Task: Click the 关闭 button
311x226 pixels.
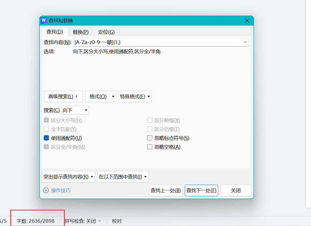Action: [236, 191]
